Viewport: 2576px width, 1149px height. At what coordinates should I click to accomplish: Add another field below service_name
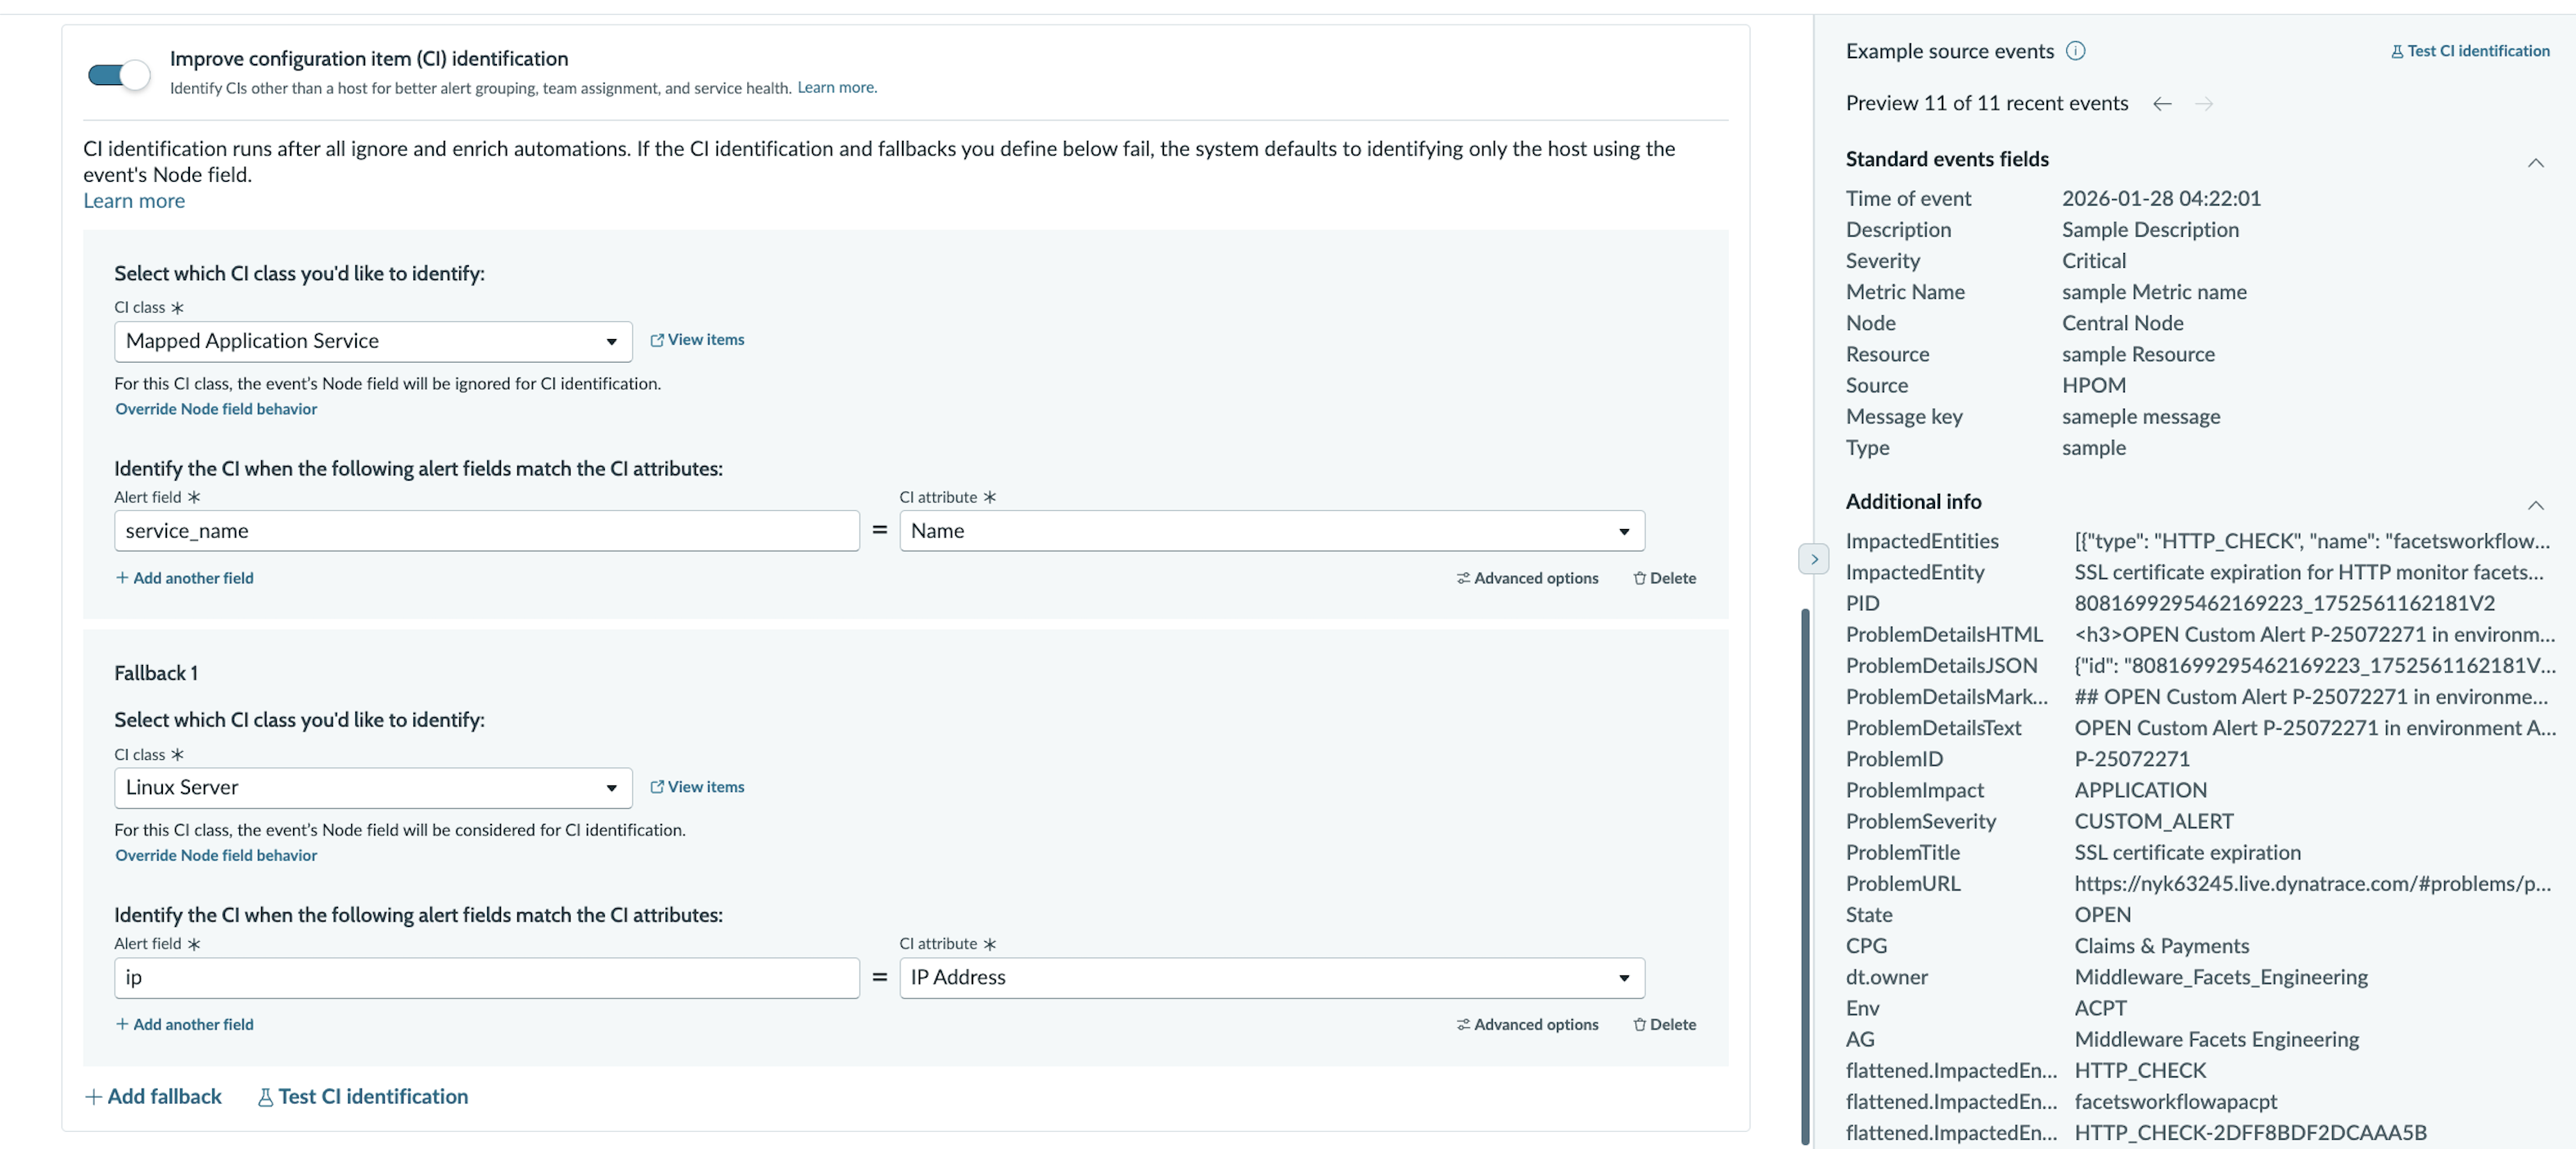(185, 578)
